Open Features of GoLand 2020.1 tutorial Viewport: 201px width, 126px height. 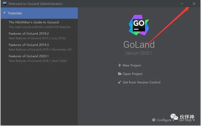29,56
